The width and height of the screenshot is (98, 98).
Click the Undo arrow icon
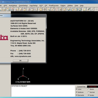[x=96, y=9]
